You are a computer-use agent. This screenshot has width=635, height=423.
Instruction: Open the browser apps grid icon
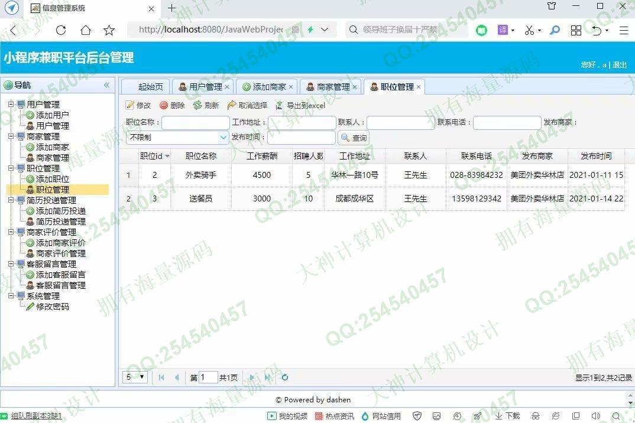coord(576,30)
